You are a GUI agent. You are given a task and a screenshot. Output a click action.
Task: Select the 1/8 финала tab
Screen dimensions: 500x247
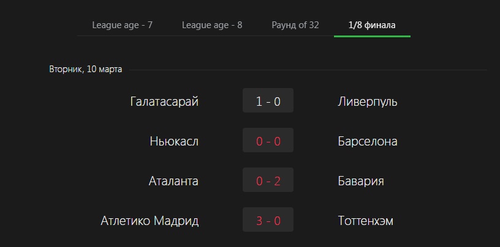coord(372,25)
